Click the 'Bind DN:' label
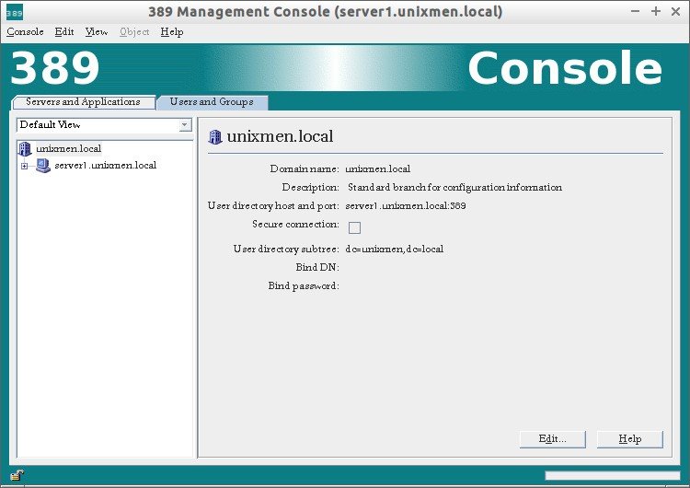Viewport: 690px width, 488px height. pyautogui.click(x=317, y=267)
